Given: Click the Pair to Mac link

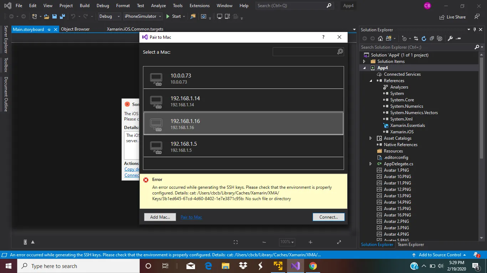Looking at the screenshot, I should [x=191, y=217].
